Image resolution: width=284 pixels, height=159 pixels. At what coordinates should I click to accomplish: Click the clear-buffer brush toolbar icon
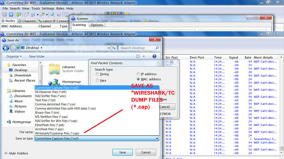pos(42,15)
